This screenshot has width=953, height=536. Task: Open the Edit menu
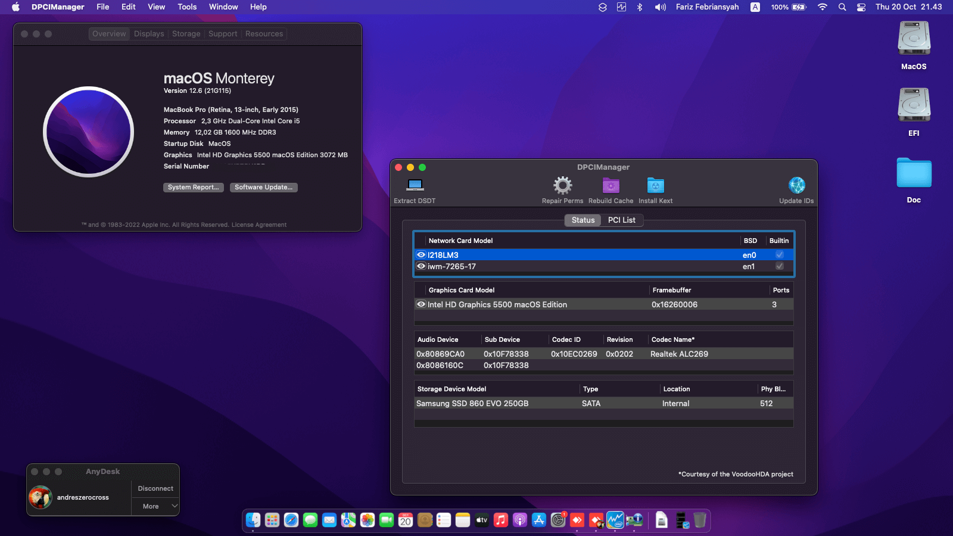(129, 7)
